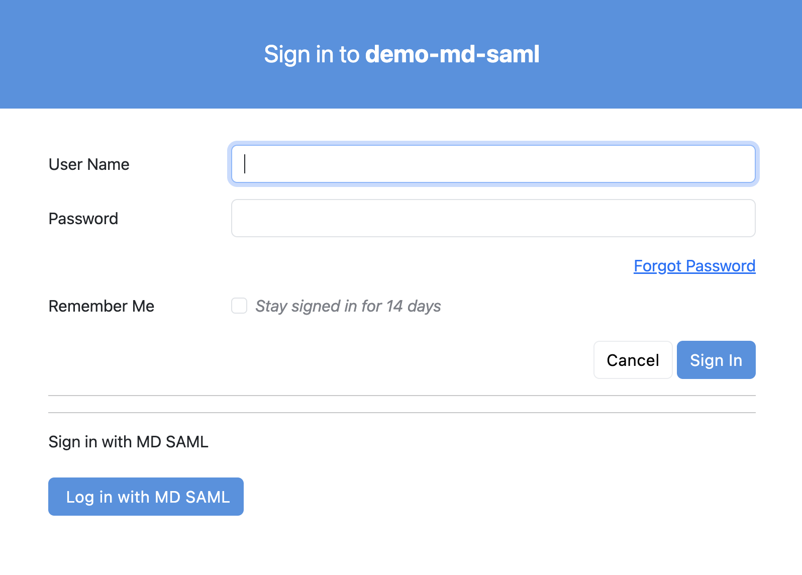Click into the Password input field

(x=492, y=218)
